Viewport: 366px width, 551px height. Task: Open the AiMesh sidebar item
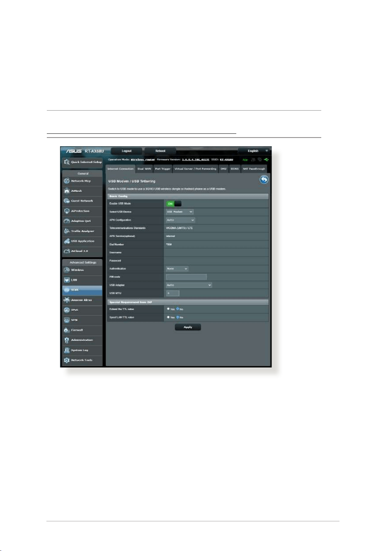pos(82,191)
